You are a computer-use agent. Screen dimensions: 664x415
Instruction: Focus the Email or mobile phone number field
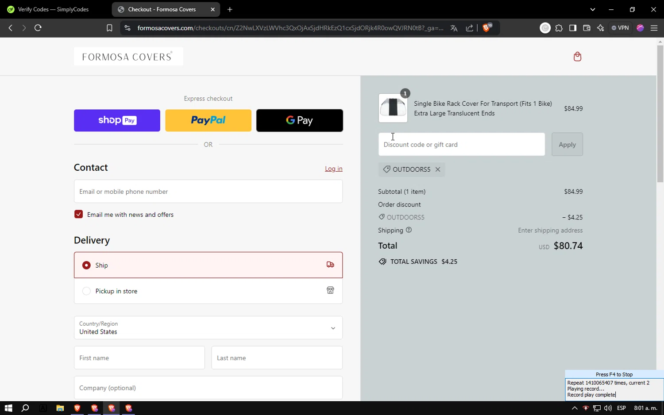tap(208, 192)
